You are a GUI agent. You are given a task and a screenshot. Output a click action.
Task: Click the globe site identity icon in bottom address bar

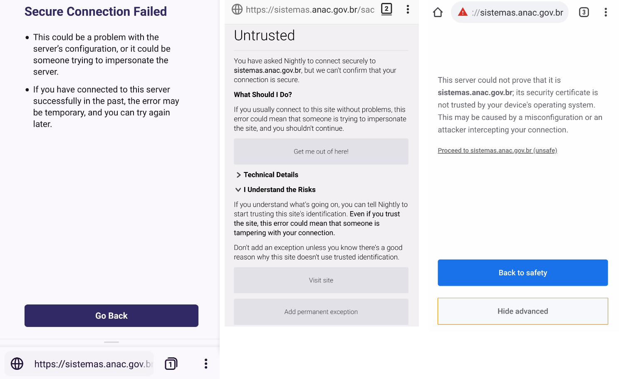coord(17,363)
